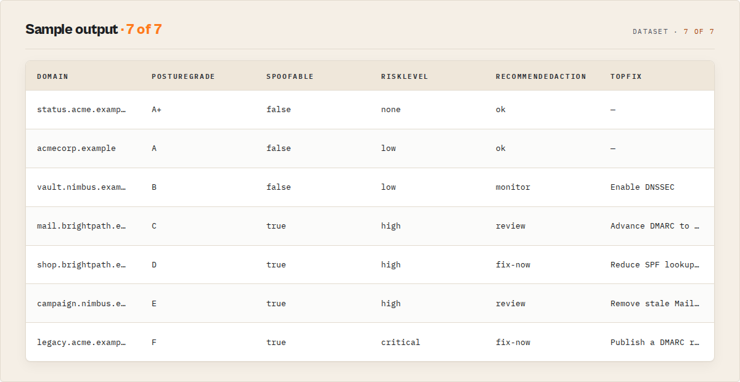Click the 'DATASET · 7 OF 7' label
The width and height of the screenshot is (740, 382).
coord(673,31)
